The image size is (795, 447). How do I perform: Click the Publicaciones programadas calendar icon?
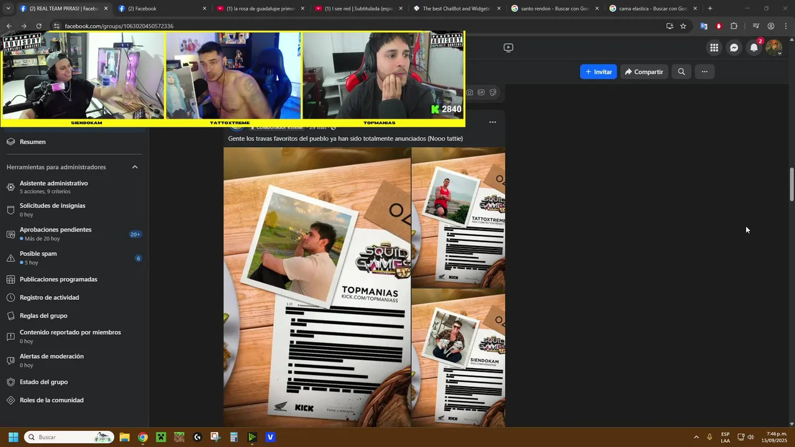coord(11,279)
